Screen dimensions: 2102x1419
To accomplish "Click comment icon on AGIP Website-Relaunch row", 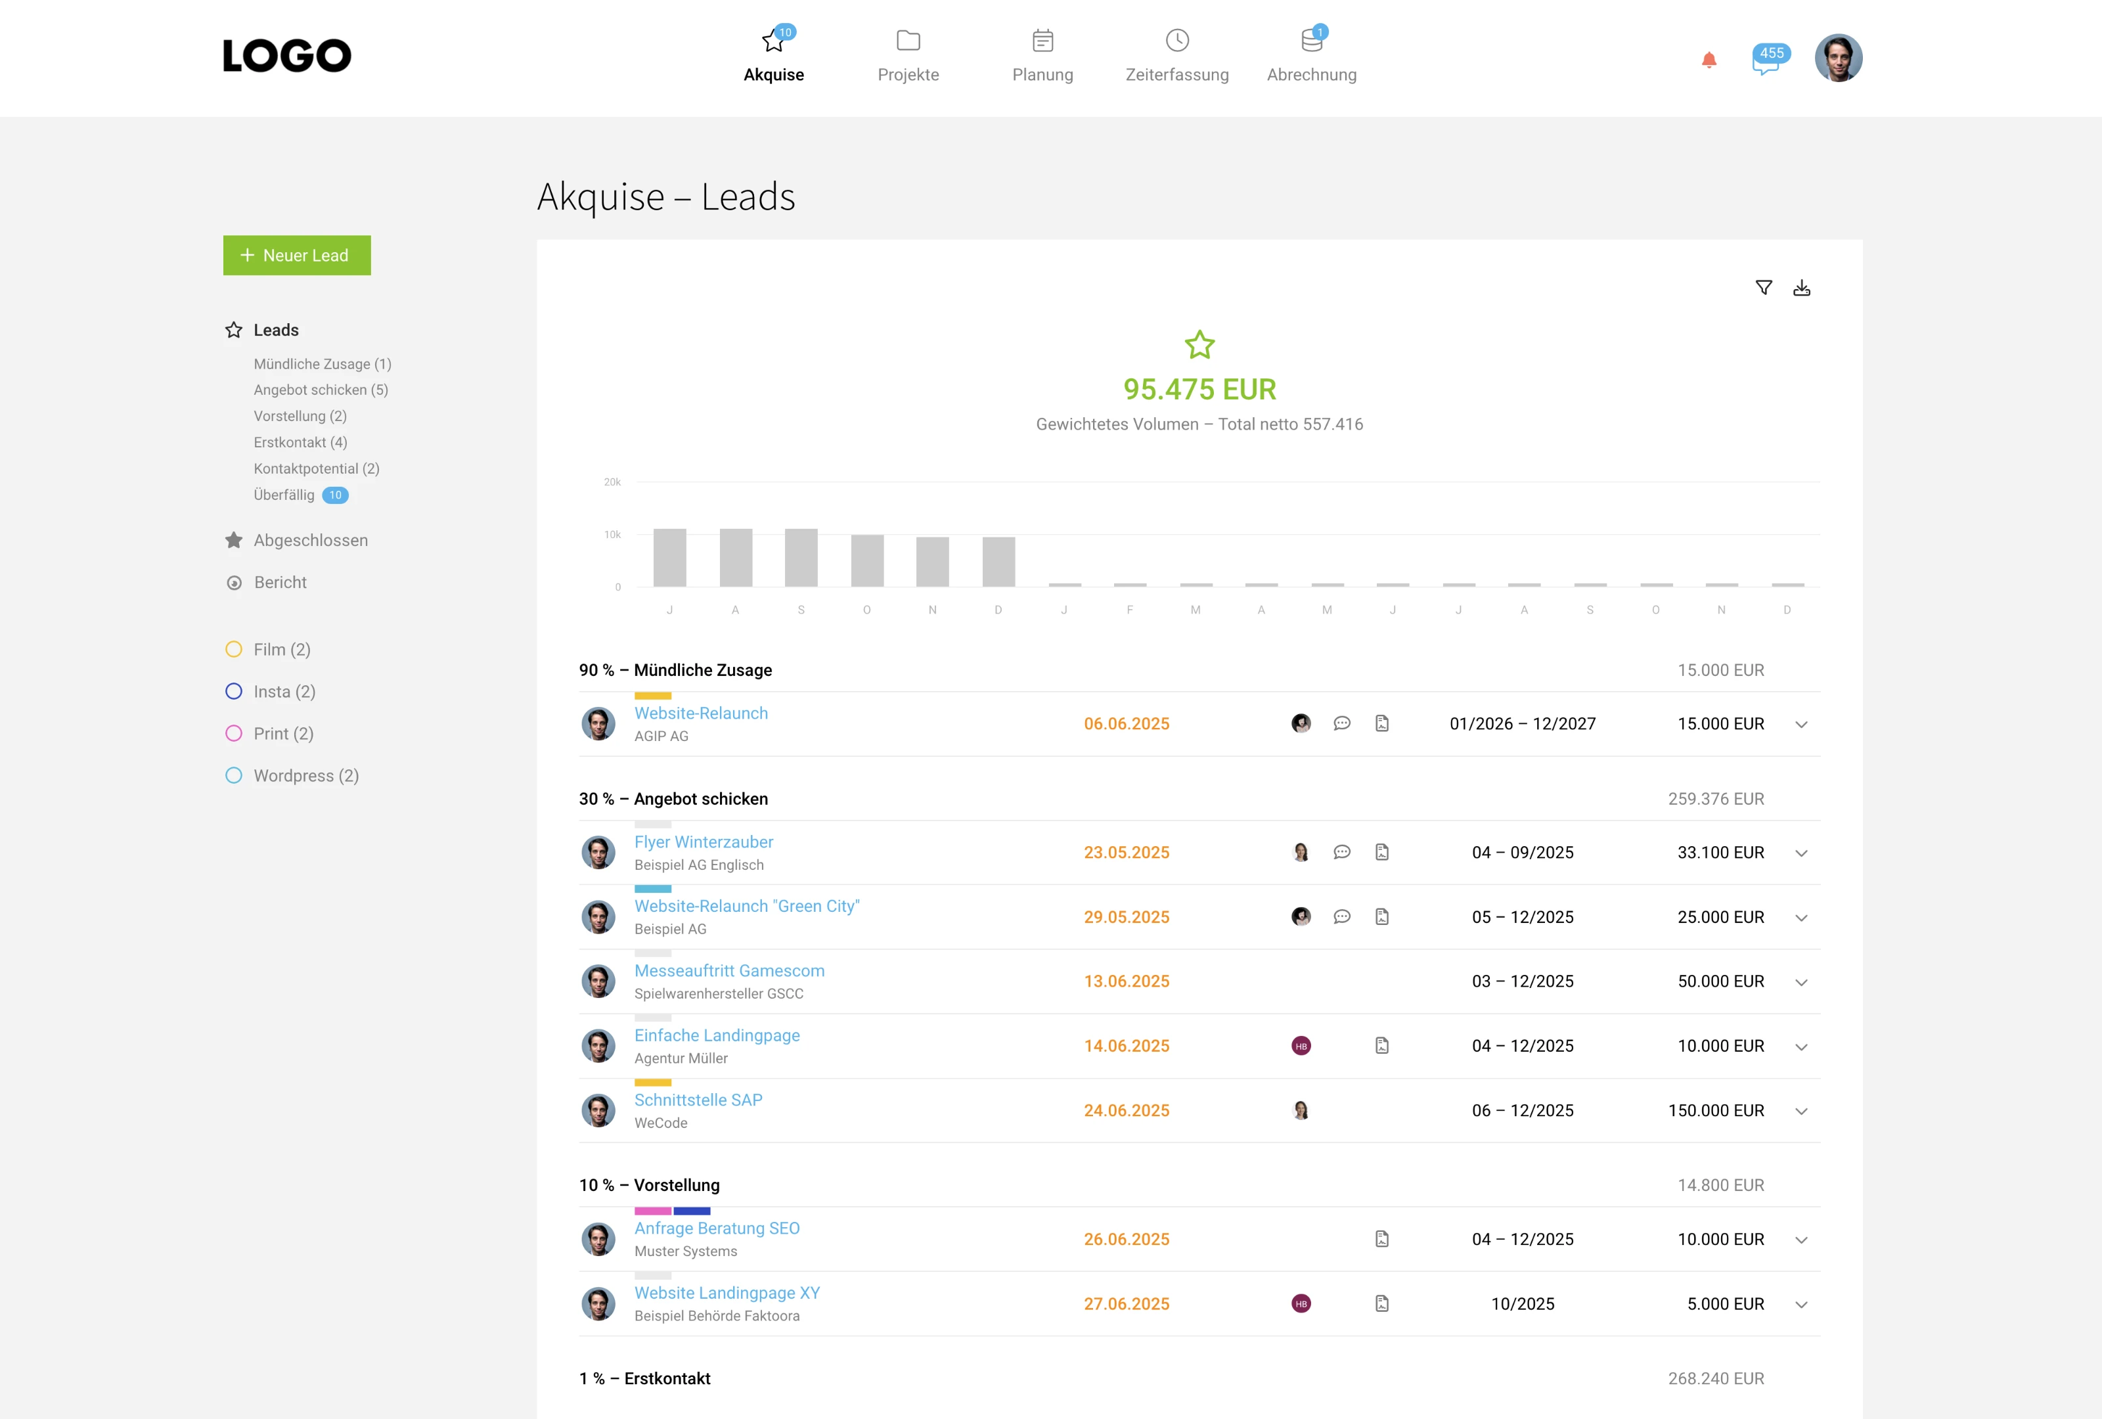I will (x=1341, y=723).
